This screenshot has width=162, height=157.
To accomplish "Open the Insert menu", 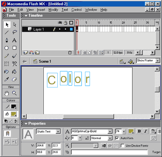I will (41, 10).
